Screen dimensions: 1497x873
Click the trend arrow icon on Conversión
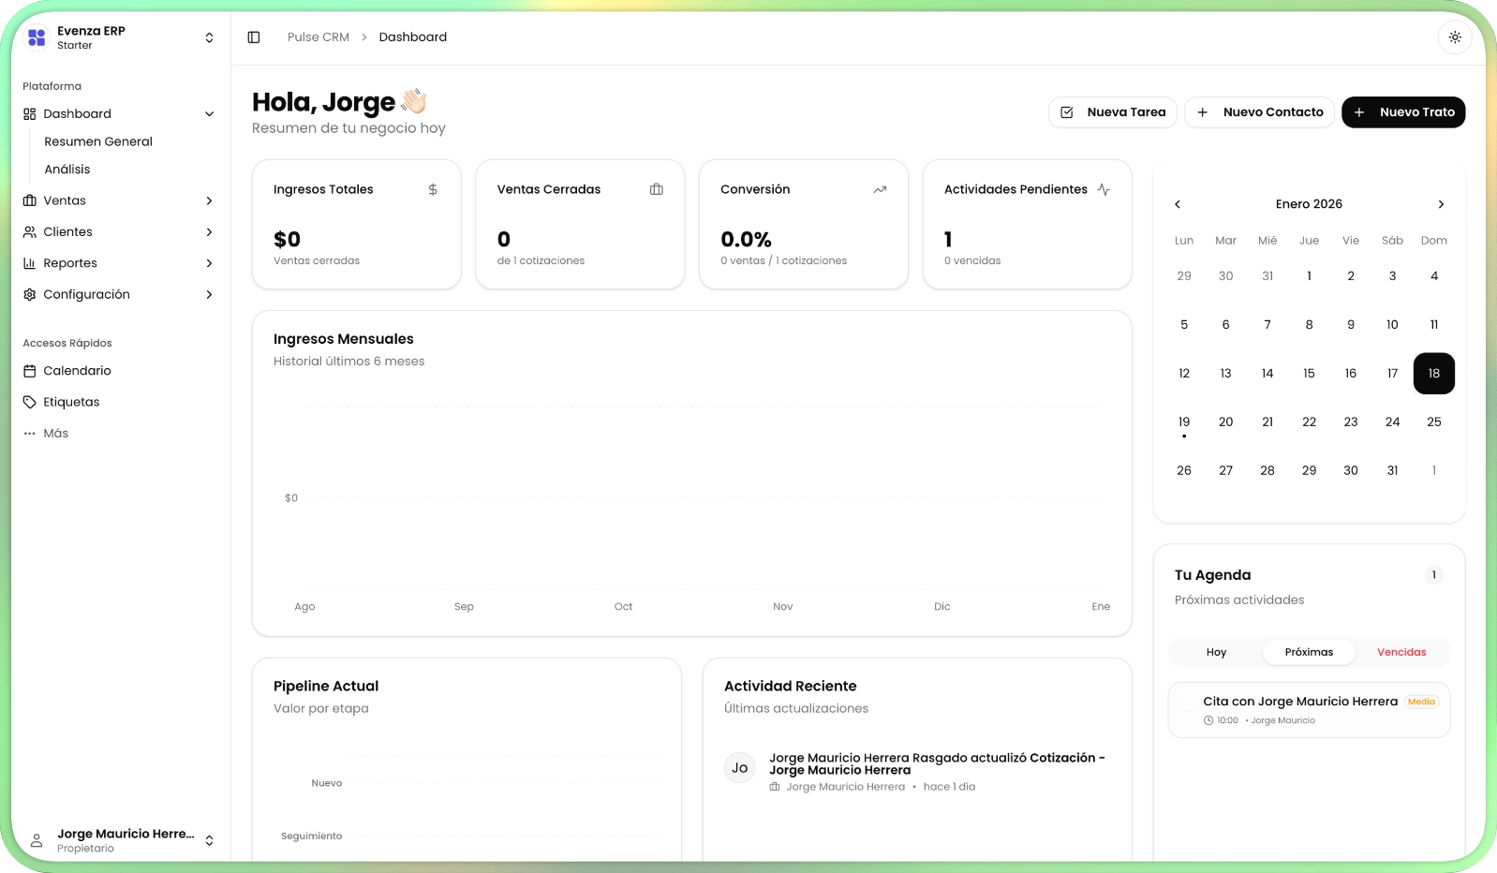point(880,189)
